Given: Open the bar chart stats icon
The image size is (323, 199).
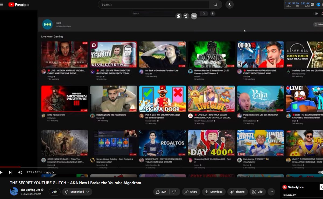Looking at the screenshot, I should click(312, 4).
